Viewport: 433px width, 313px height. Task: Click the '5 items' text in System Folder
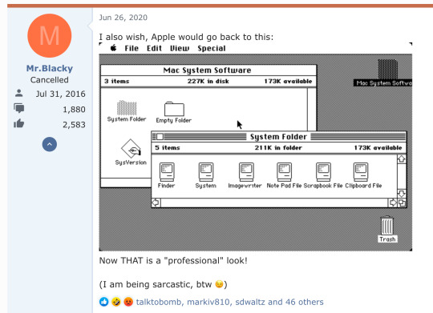tap(168, 147)
